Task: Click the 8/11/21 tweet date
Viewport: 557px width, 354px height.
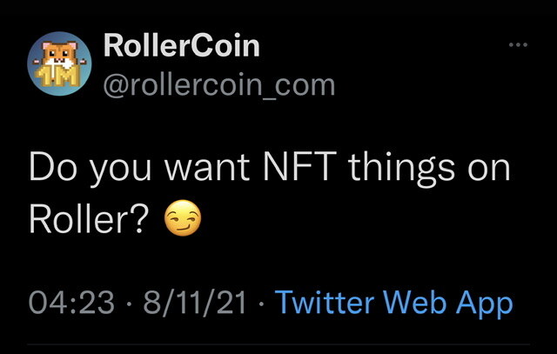Action: click(195, 303)
